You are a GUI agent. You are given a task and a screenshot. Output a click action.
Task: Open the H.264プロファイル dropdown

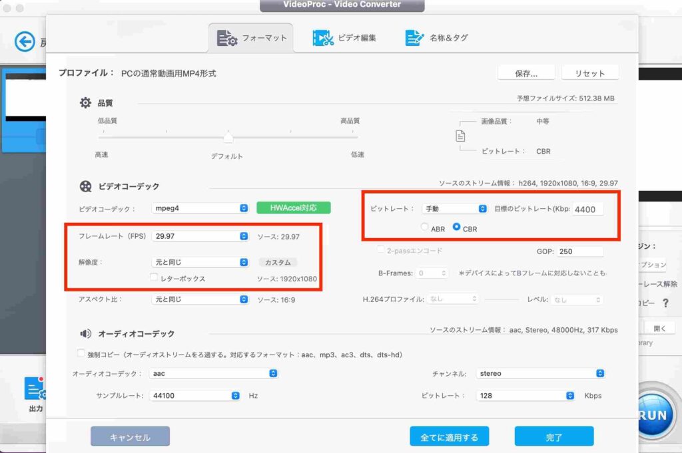[x=452, y=299]
